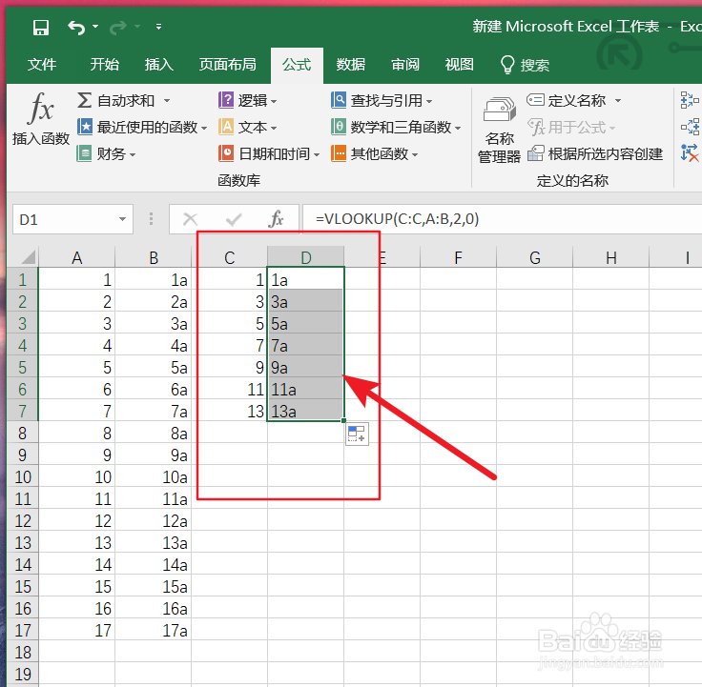Open the 名称管理器 button

click(499, 130)
